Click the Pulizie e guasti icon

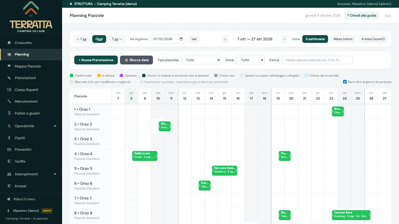(9, 113)
